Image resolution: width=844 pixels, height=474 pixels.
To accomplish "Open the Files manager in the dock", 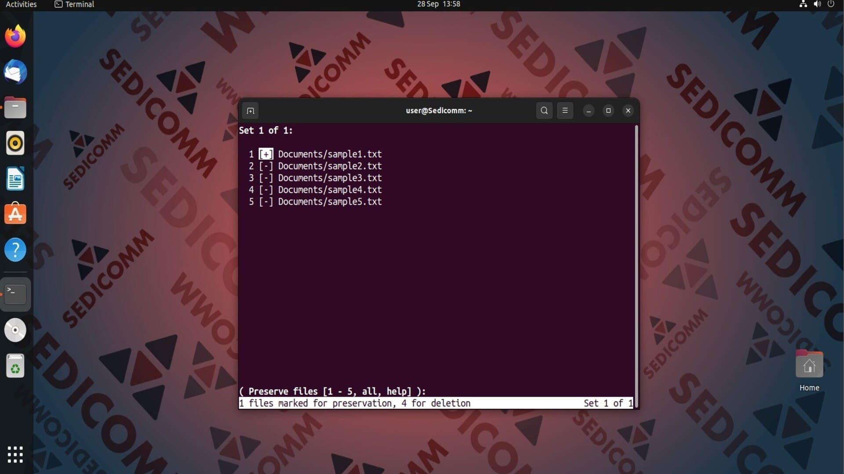I will pyautogui.click(x=15, y=108).
